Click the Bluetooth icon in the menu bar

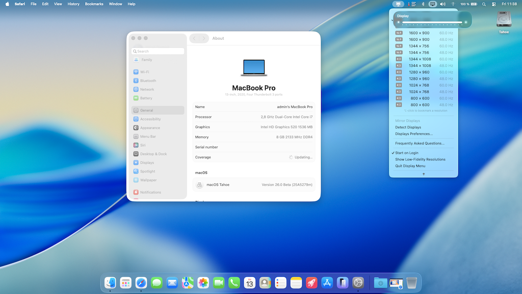(x=423, y=4)
